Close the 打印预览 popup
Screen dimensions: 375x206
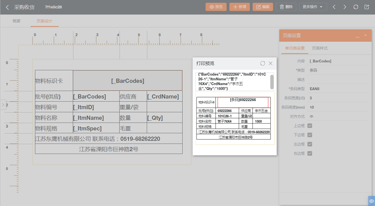[271, 63]
